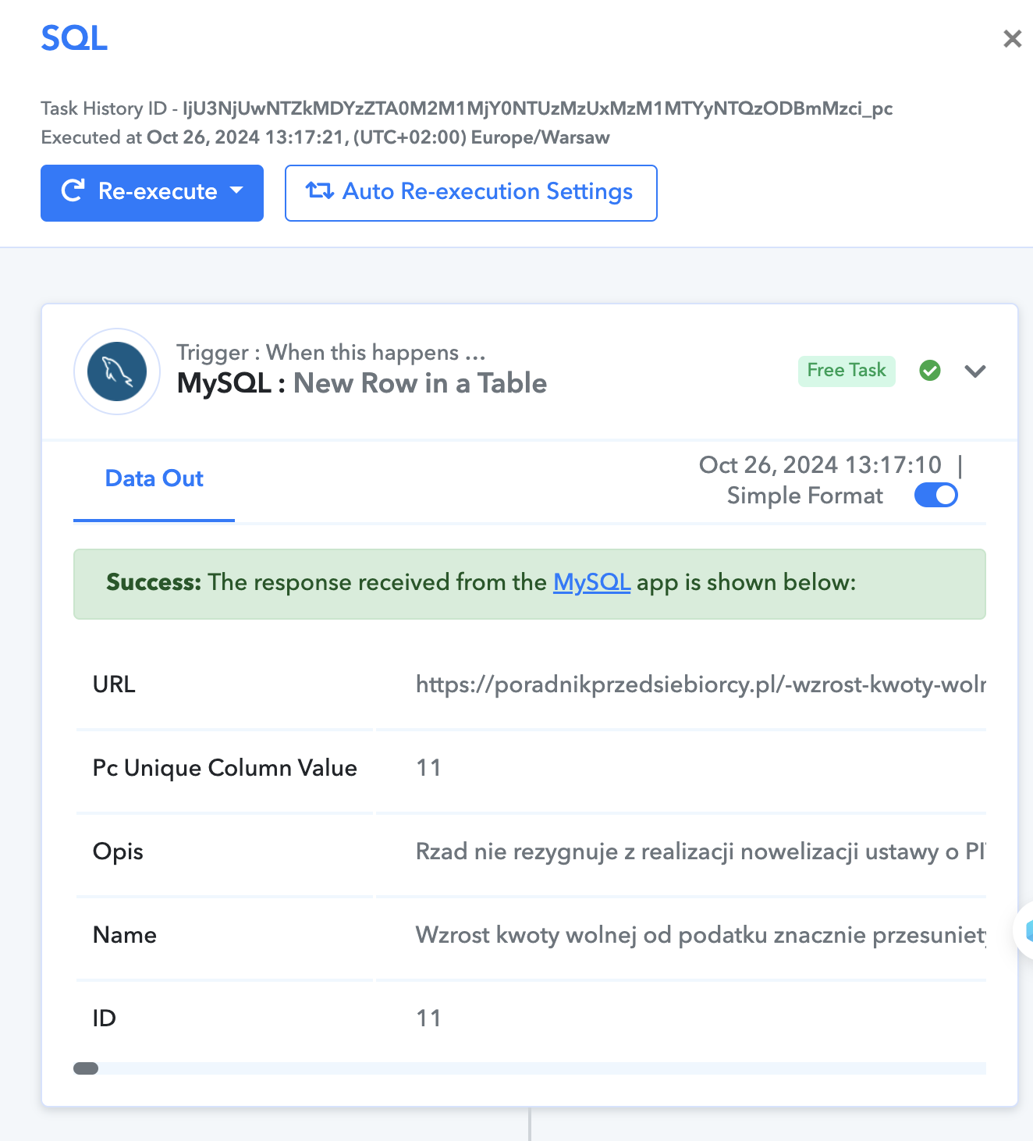This screenshot has height=1141, width=1033.
Task: Follow the MySQL link in the success message
Action: 591,582
